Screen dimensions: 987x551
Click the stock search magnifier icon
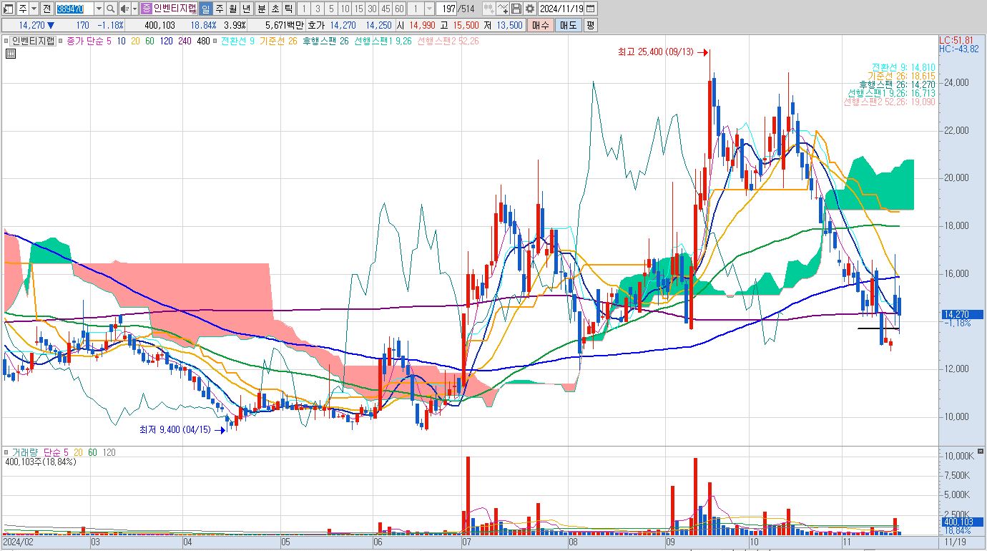coord(110,9)
